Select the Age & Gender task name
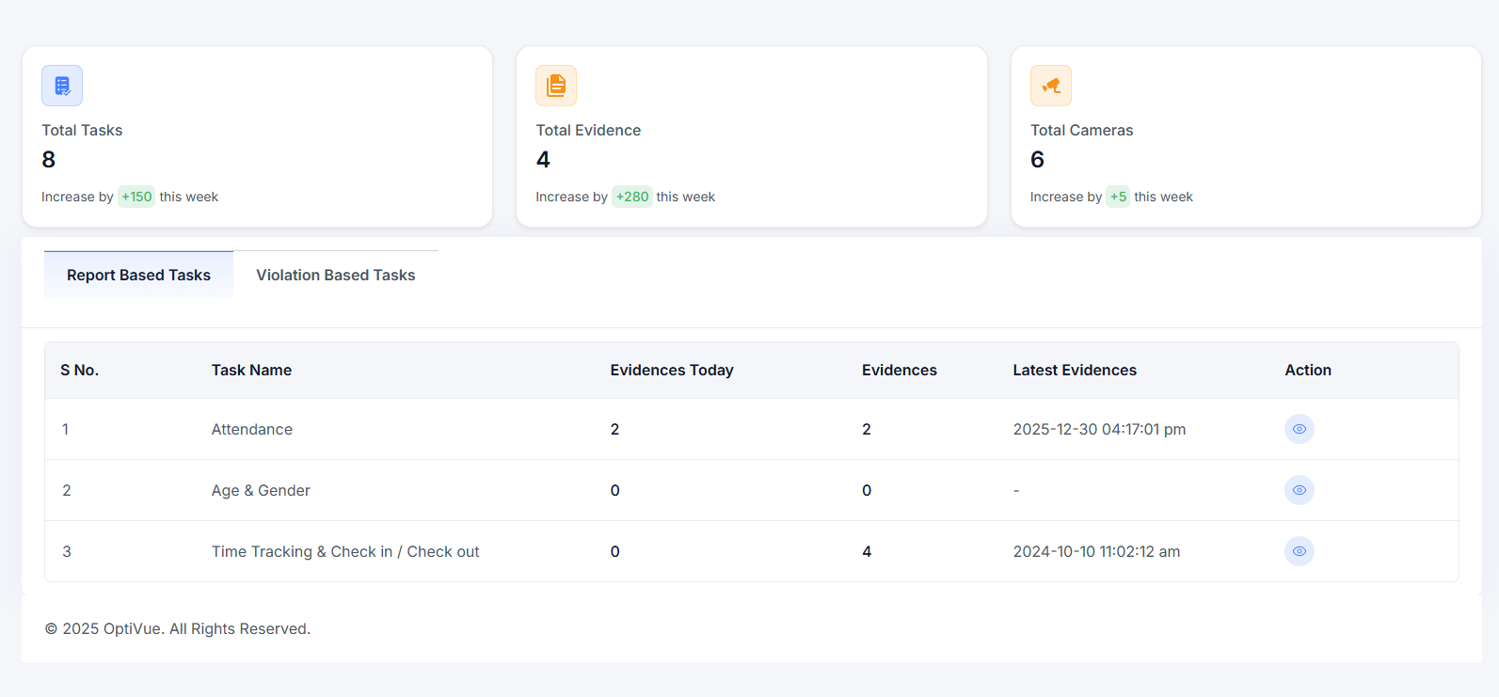Viewport: 1499px width, 697px height. point(260,491)
